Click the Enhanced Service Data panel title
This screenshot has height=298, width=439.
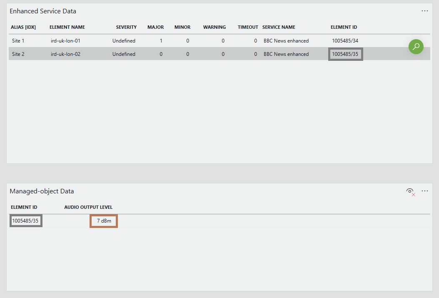pyautogui.click(x=43, y=11)
